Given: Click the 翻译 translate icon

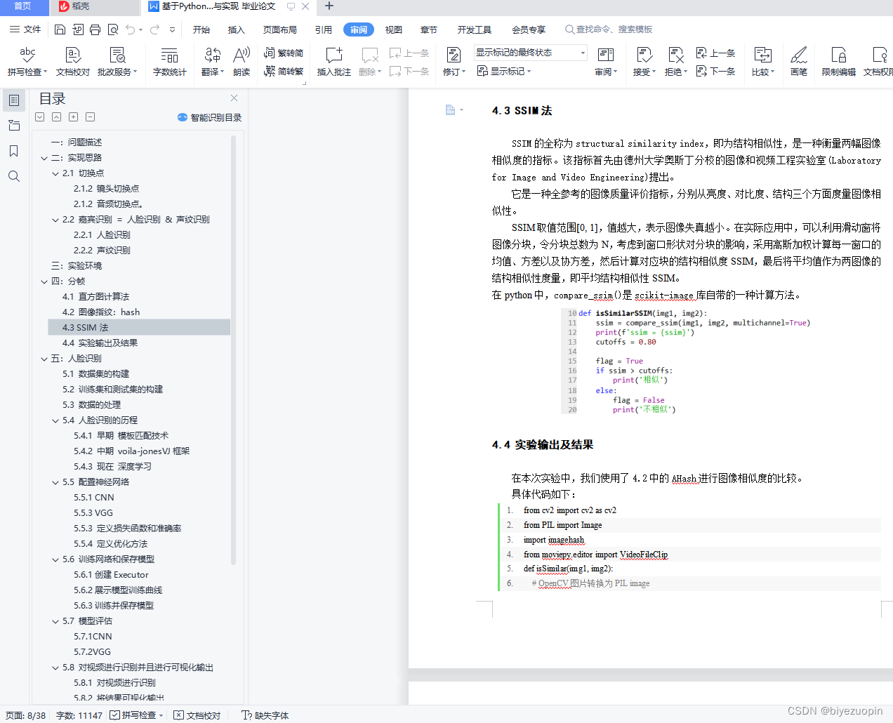Looking at the screenshot, I should (212, 62).
